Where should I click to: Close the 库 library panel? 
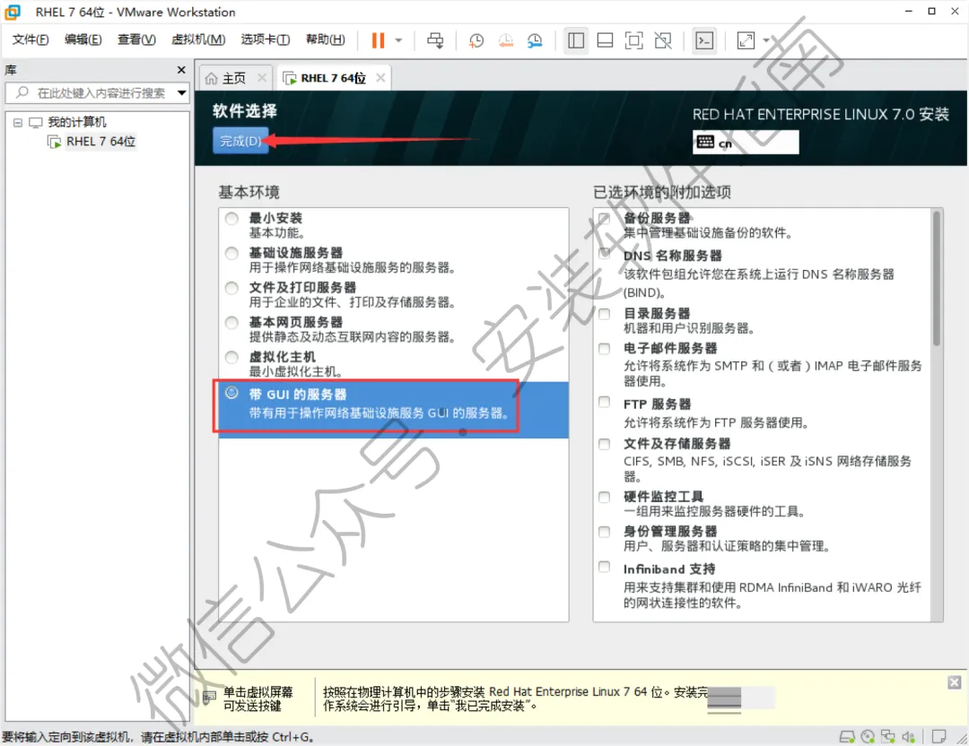coord(181,70)
